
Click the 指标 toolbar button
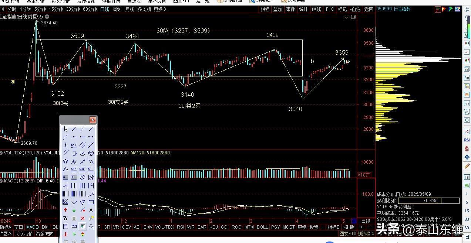click(x=265, y=9)
